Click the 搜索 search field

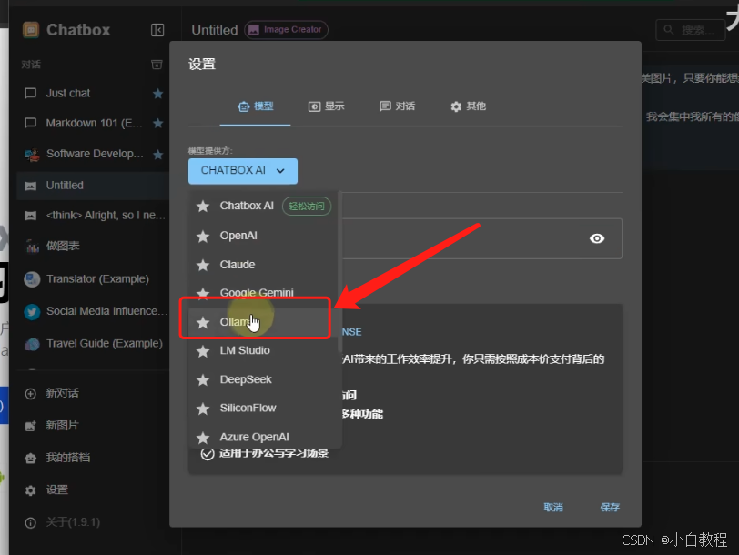(x=691, y=30)
